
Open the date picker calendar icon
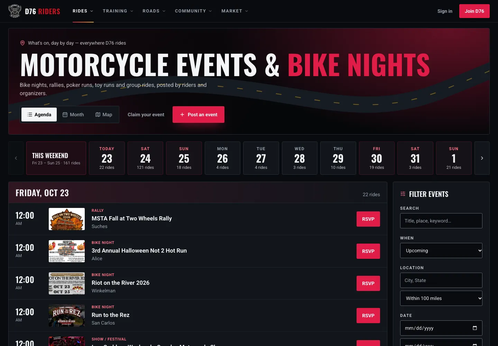[x=475, y=328]
